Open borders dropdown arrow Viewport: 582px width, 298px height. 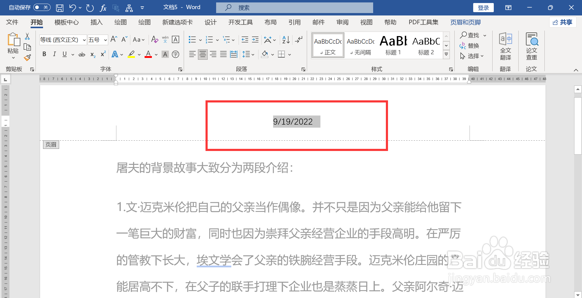point(289,55)
